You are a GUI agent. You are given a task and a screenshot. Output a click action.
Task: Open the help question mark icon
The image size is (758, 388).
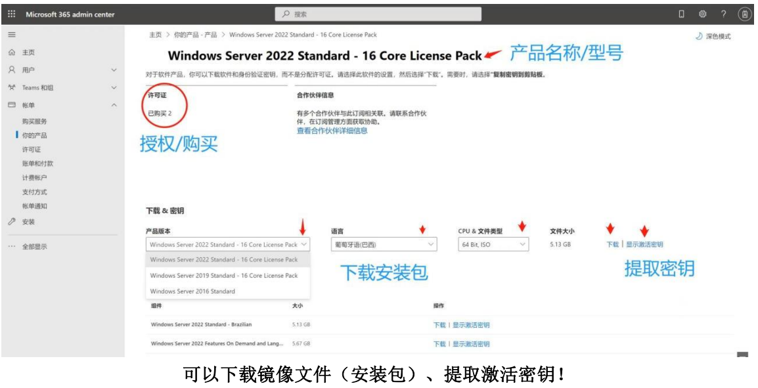pos(724,14)
